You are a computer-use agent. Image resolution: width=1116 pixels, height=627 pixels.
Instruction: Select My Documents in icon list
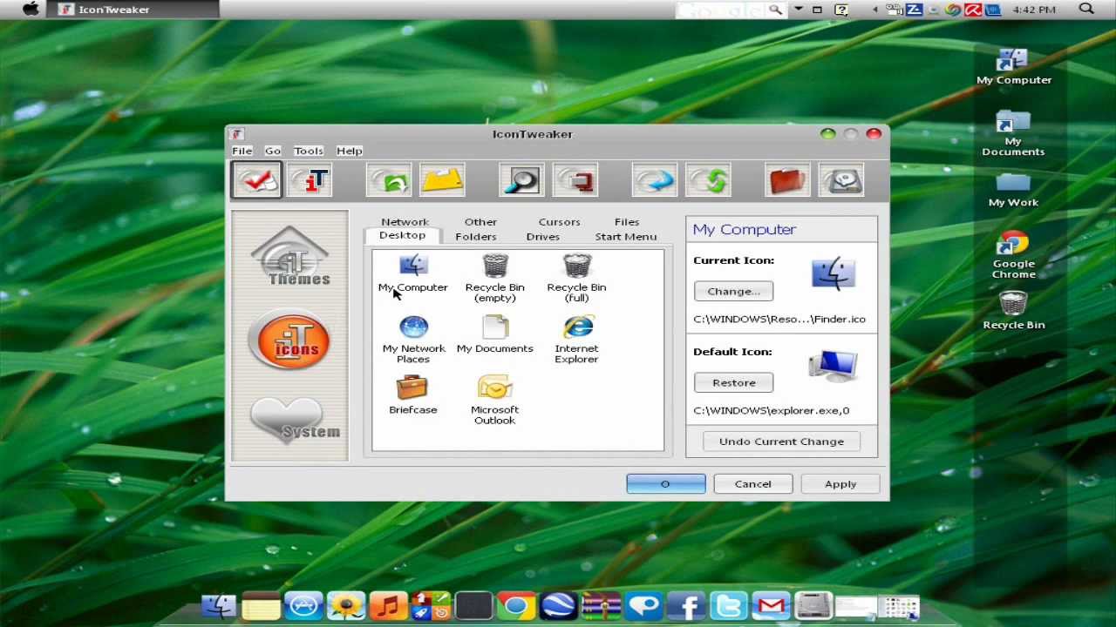pos(494,334)
